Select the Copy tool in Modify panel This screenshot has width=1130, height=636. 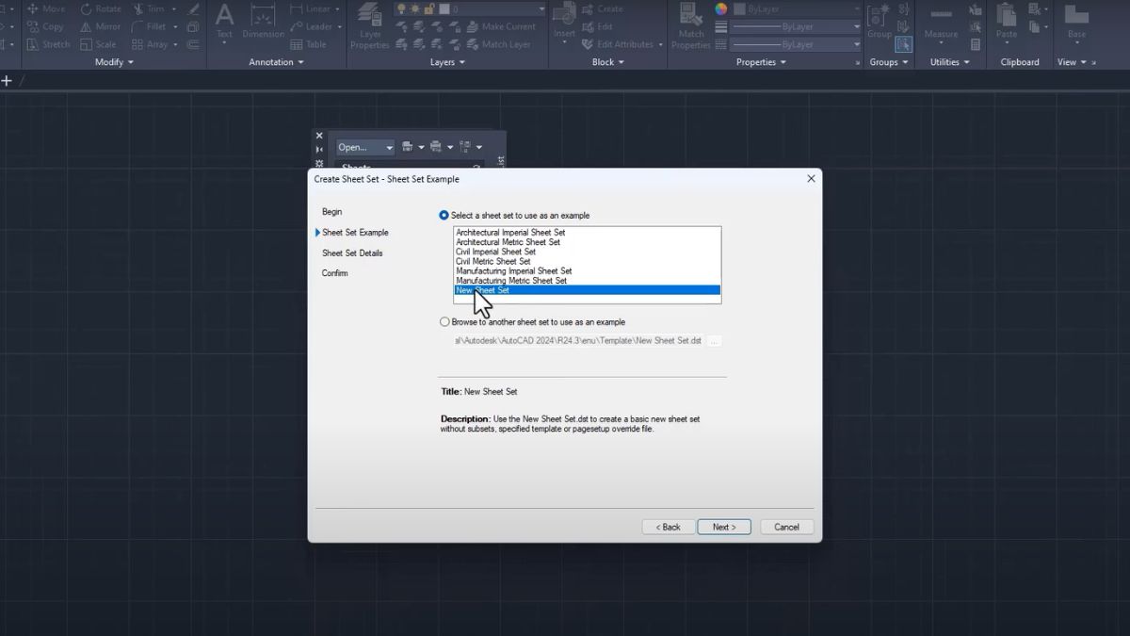[x=45, y=26]
